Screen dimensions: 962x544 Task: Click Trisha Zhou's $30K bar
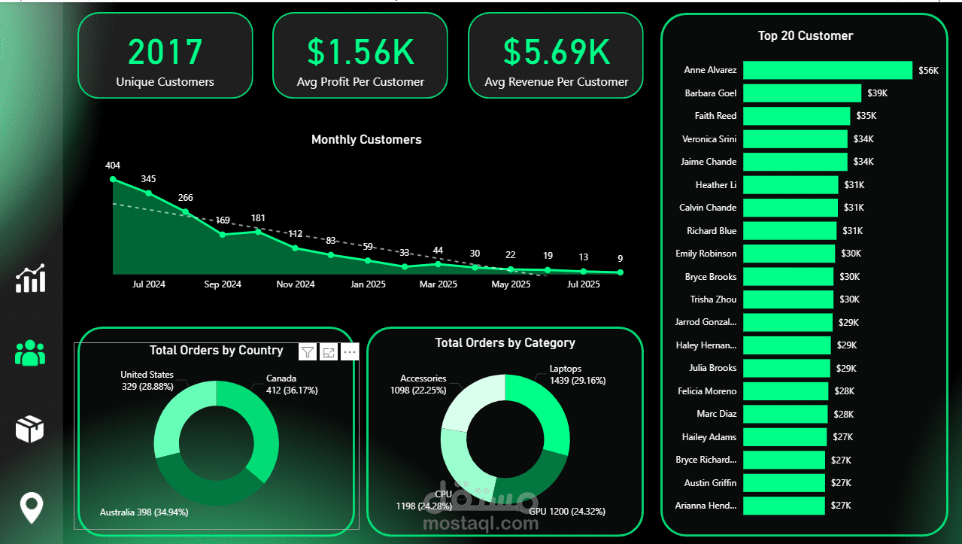click(788, 299)
